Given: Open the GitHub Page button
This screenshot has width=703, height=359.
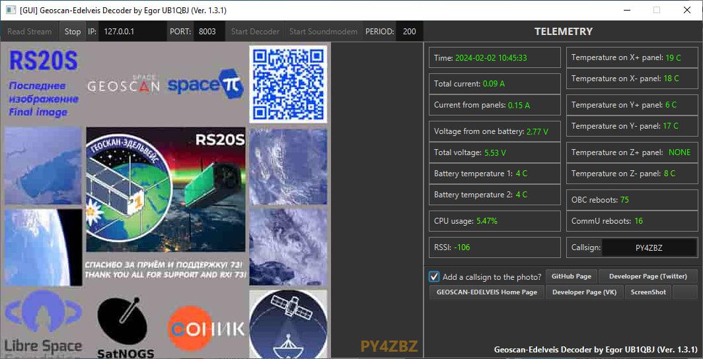Looking at the screenshot, I should tap(571, 277).
